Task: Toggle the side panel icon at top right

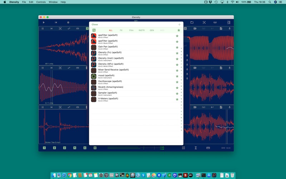Action: coord(228,23)
